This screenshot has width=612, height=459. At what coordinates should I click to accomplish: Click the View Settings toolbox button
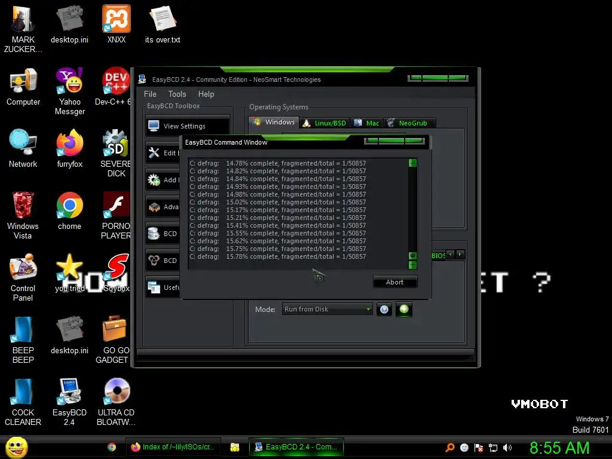187,126
